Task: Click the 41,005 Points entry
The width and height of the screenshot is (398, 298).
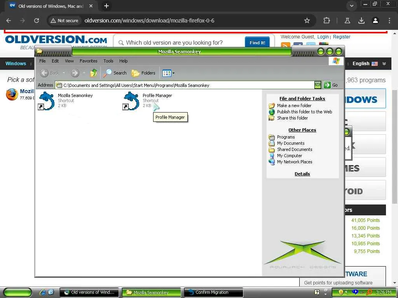Action: (365, 220)
